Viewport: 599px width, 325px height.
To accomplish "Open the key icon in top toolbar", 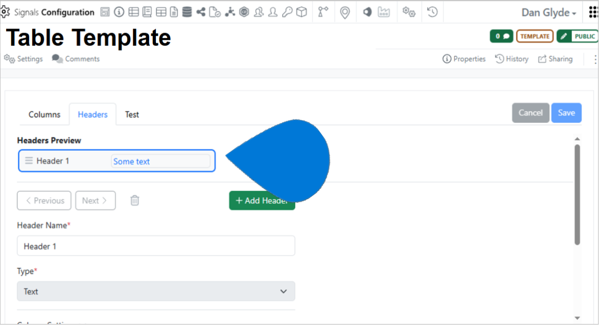I will coord(287,12).
